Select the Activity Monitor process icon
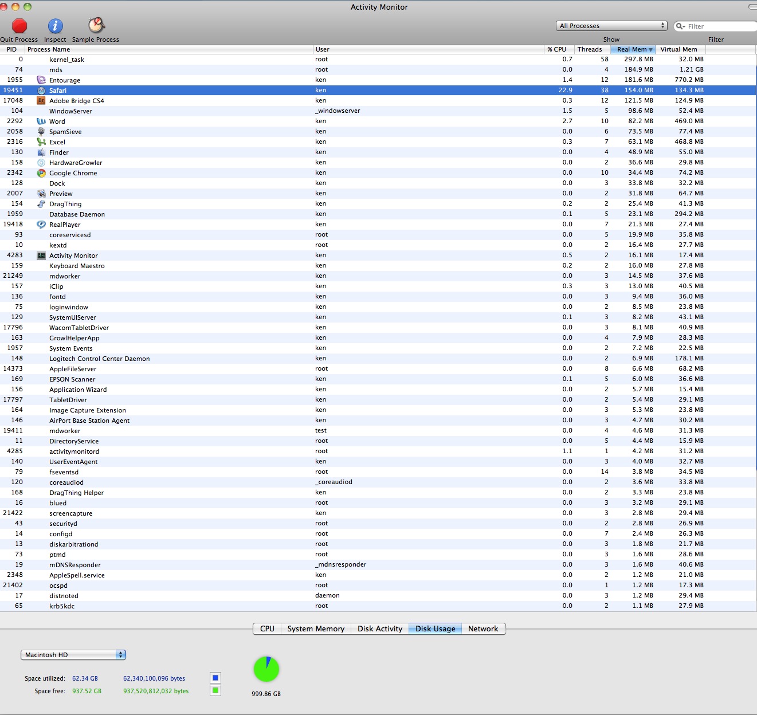The width and height of the screenshot is (757, 715). [x=41, y=256]
